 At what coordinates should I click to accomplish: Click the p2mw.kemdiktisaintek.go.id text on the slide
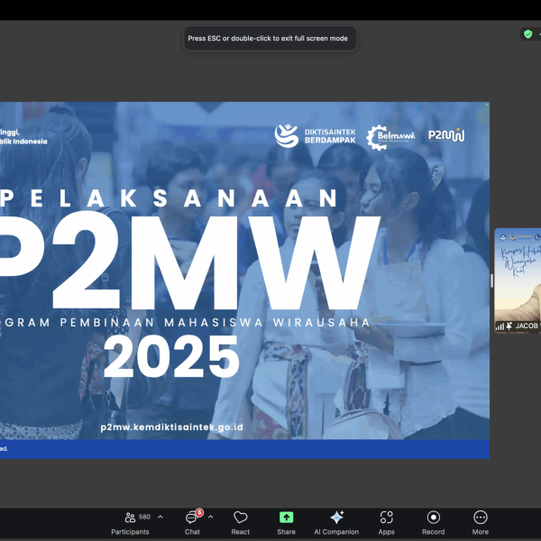click(172, 427)
